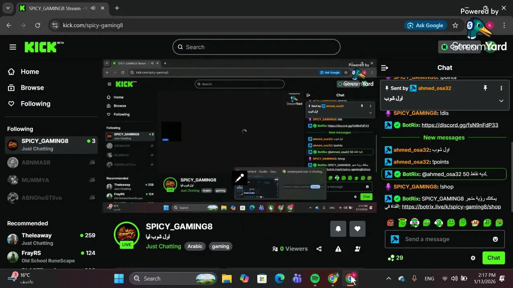Unpin the pinned chat message

tap(485, 88)
